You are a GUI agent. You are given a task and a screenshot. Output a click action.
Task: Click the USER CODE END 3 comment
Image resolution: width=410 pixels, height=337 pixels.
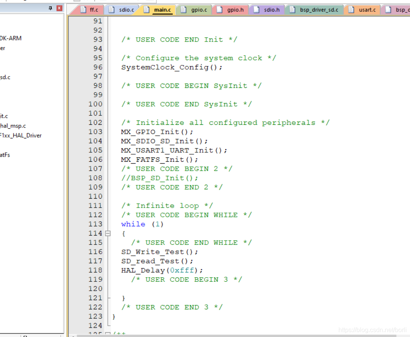coord(172,307)
